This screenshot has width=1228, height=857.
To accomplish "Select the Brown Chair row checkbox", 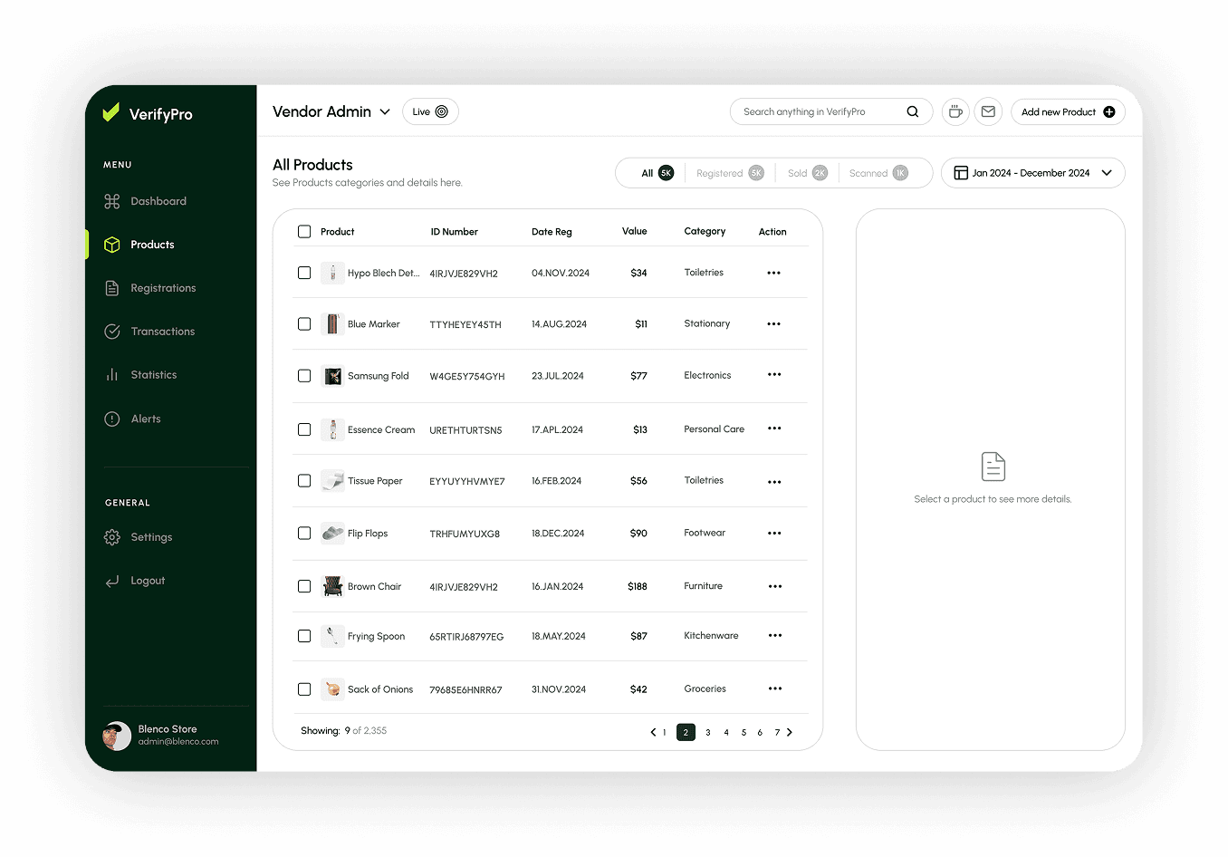I will click(x=304, y=586).
